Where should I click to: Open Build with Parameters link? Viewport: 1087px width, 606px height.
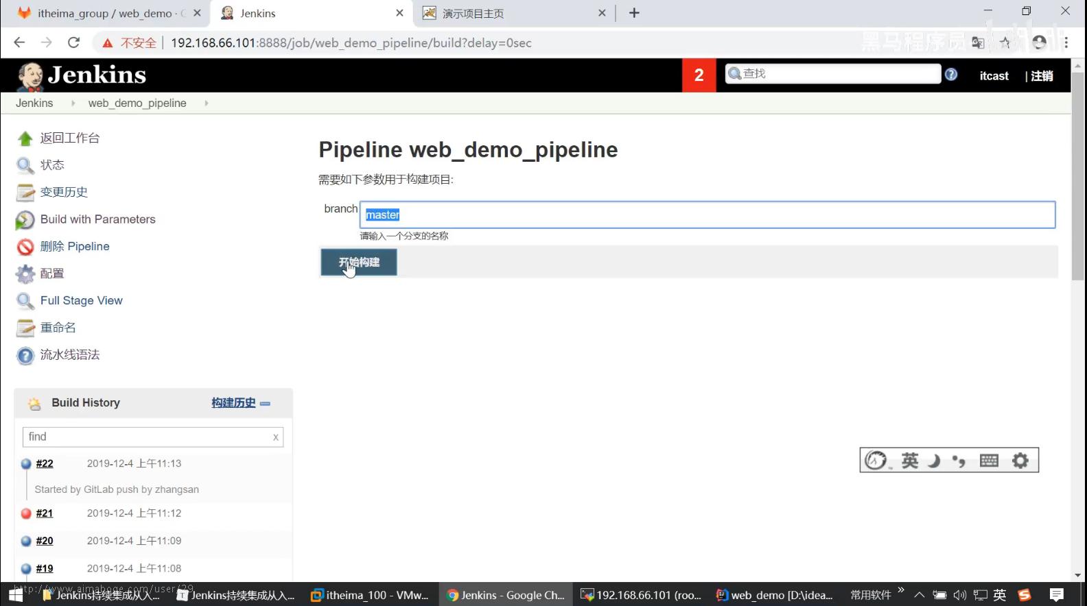98,219
